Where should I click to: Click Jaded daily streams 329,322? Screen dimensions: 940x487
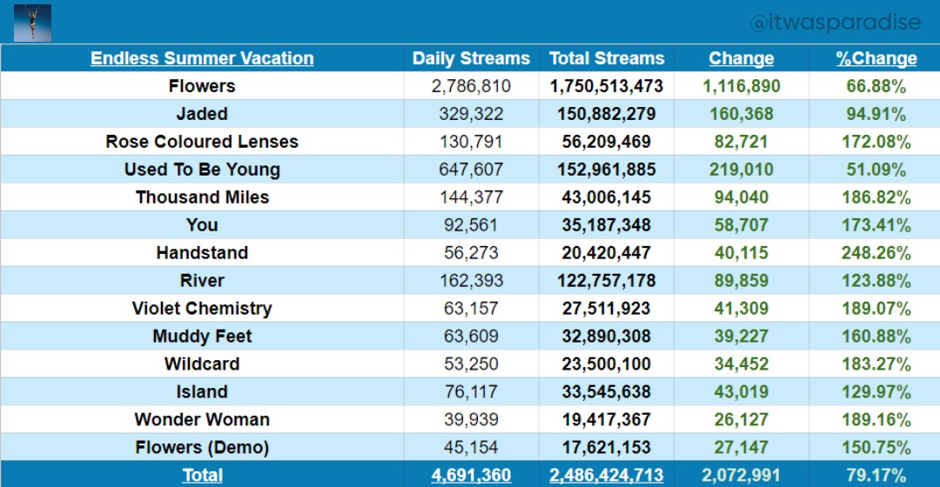point(471,114)
